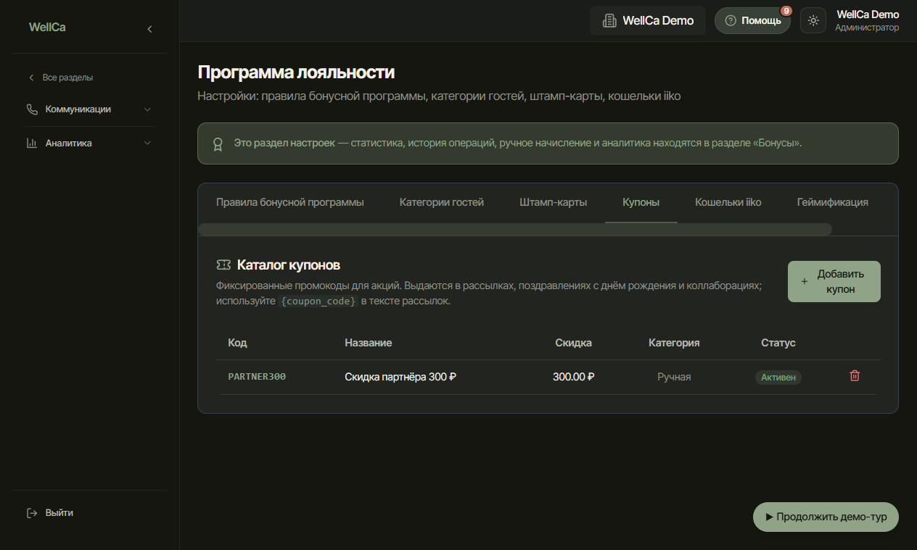Screen dimensions: 917x550
Task: Select the Штамп-карты tab
Action: coord(554,203)
